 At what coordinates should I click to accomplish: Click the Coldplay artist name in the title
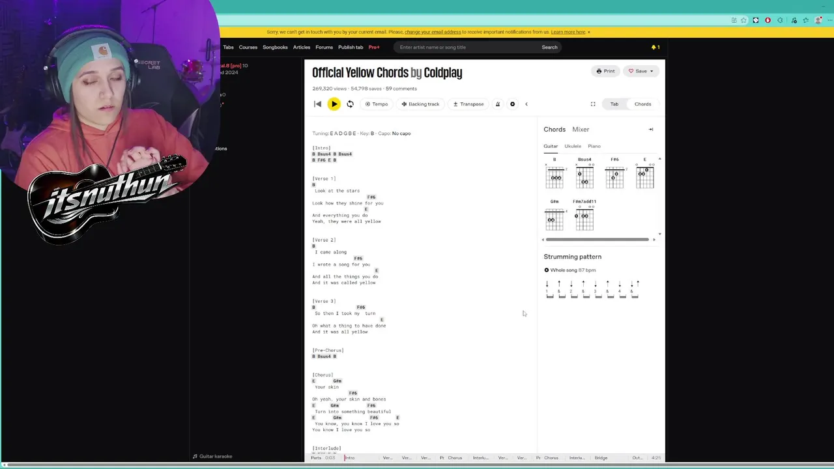pos(443,72)
